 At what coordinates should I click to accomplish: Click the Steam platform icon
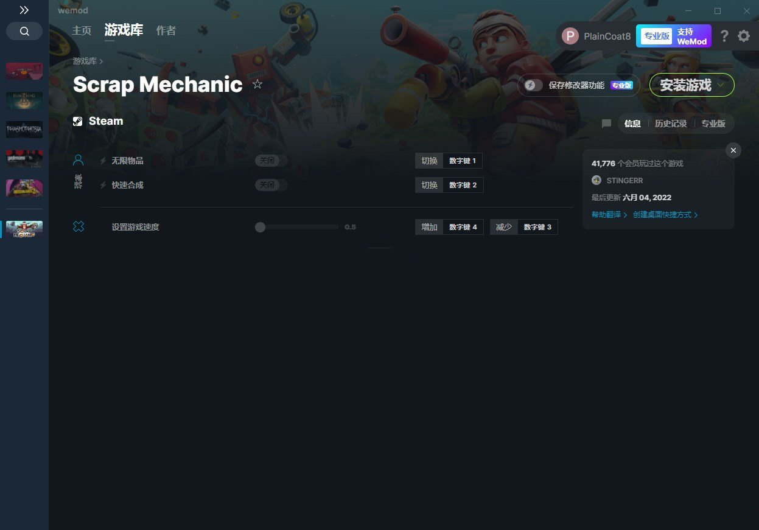click(78, 121)
